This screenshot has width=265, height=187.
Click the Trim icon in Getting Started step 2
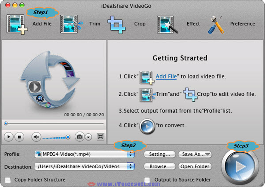point(147,95)
